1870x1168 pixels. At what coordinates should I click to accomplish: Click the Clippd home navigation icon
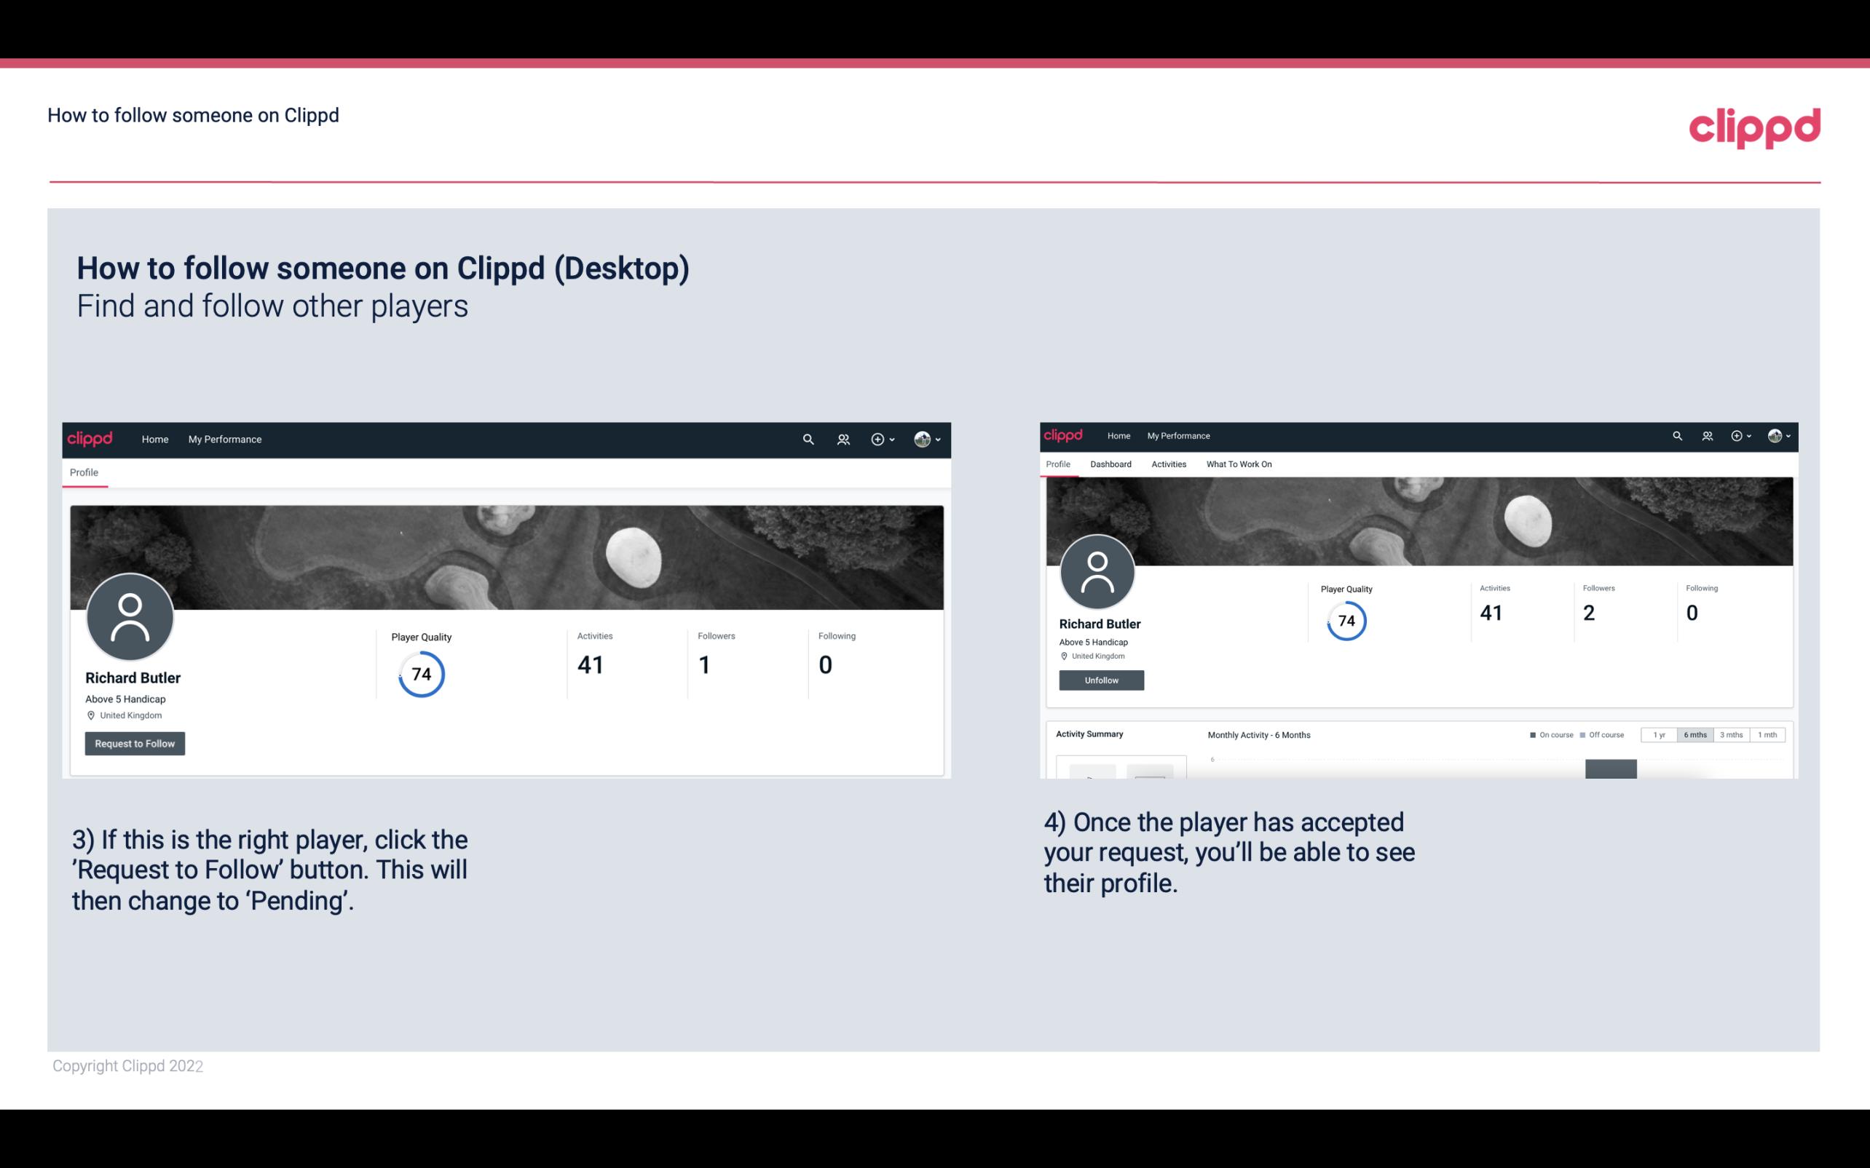90,439
